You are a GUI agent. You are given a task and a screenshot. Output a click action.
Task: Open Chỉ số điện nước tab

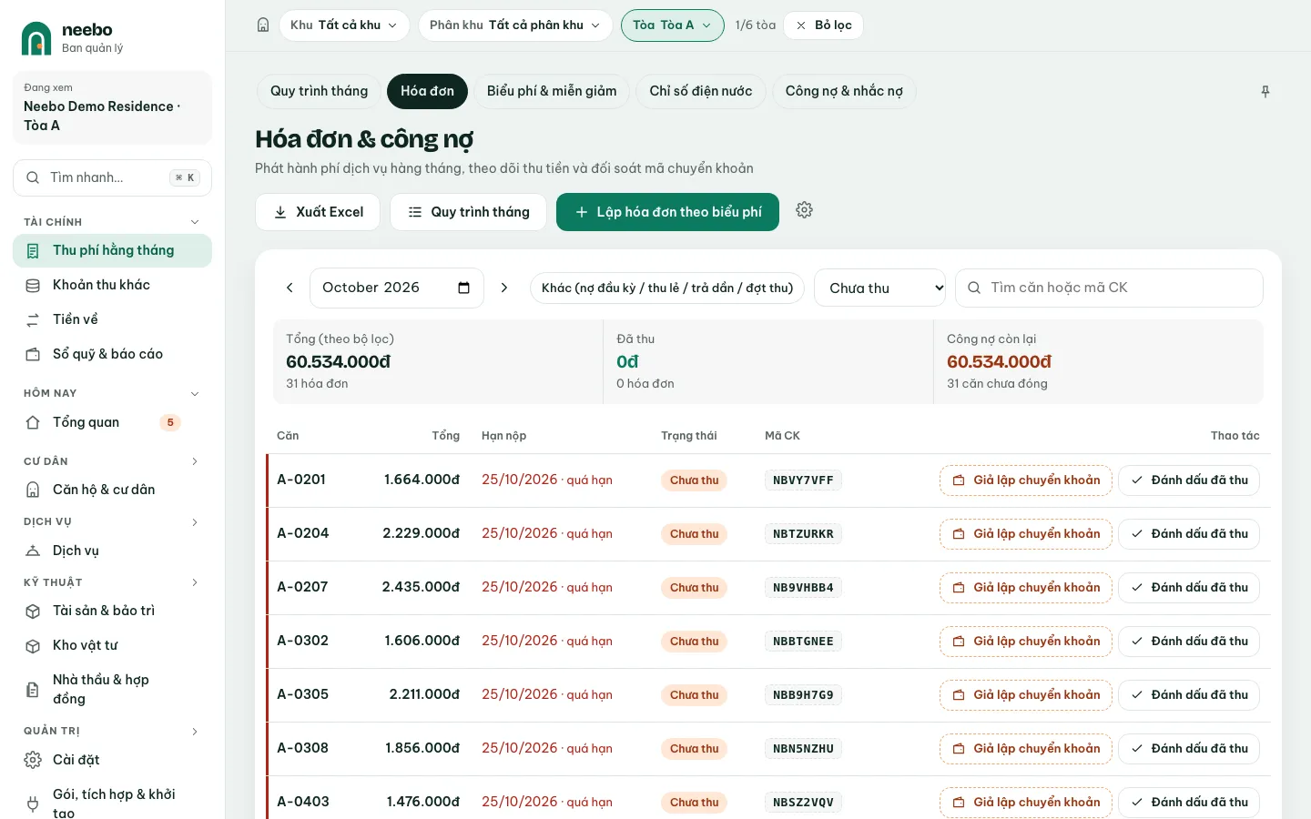tap(701, 91)
